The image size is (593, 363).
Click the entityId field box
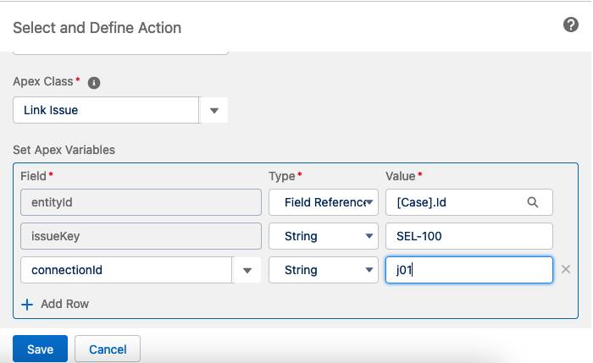tap(140, 202)
